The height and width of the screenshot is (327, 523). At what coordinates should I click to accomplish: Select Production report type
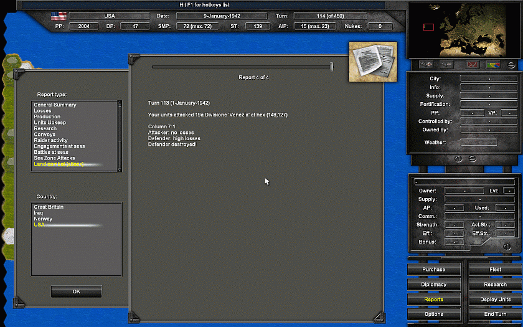coord(47,116)
